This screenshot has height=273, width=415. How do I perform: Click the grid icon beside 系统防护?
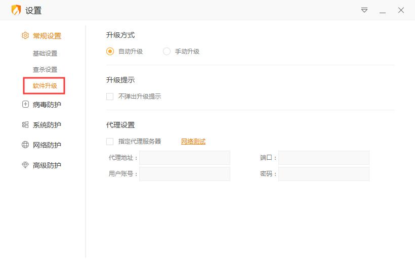pos(25,125)
